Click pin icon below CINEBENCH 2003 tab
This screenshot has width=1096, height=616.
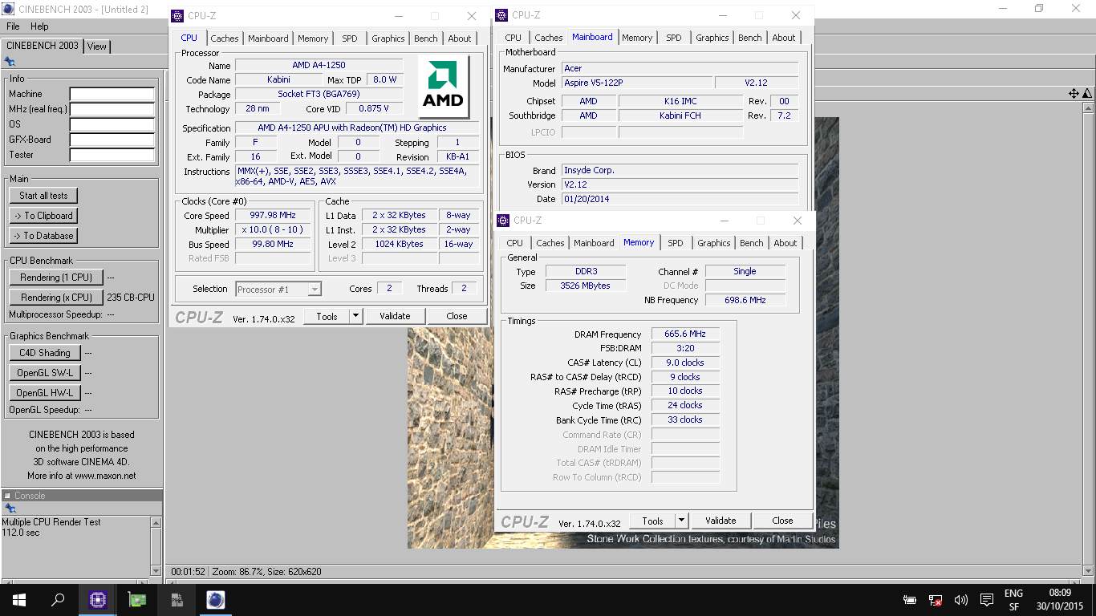[10, 61]
